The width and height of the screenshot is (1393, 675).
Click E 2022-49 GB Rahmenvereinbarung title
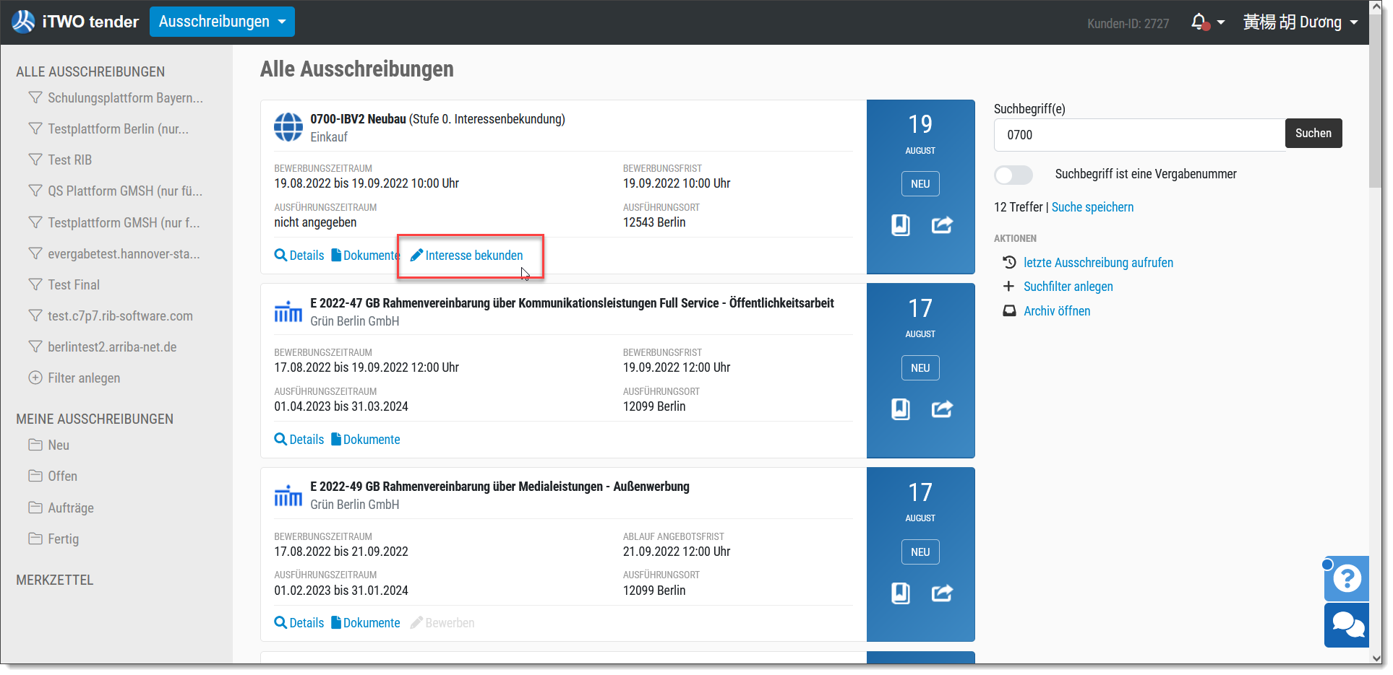pos(500,487)
